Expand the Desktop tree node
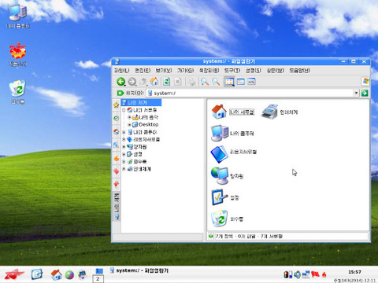This screenshot has width=378, height=283. click(129, 125)
